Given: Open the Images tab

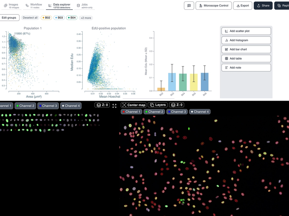Looking at the screenshot, I should [12, 6].
